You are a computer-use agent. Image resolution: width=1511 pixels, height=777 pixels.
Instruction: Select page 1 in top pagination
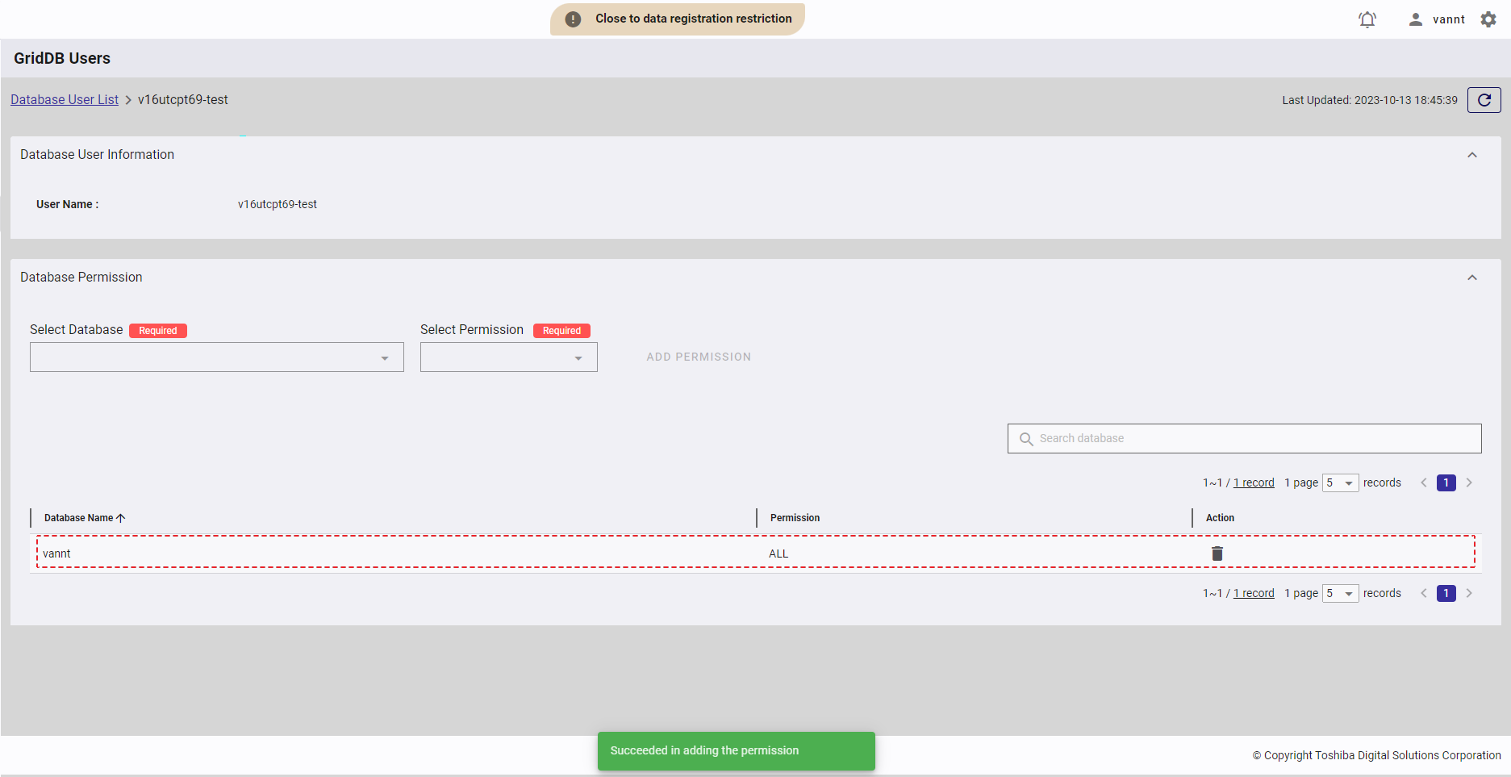[1446, 482]
